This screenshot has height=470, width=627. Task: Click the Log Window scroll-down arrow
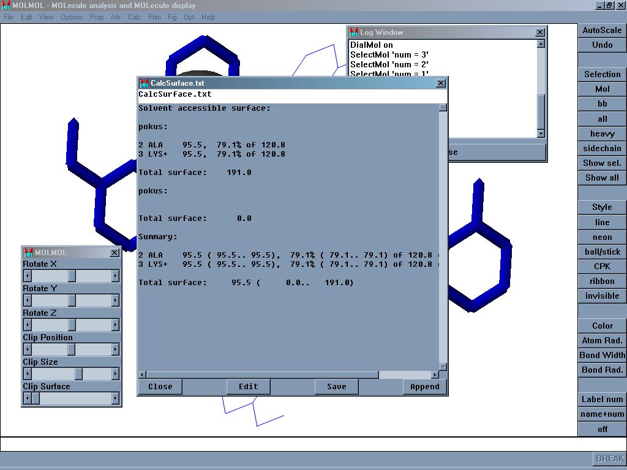coord(541,133)
